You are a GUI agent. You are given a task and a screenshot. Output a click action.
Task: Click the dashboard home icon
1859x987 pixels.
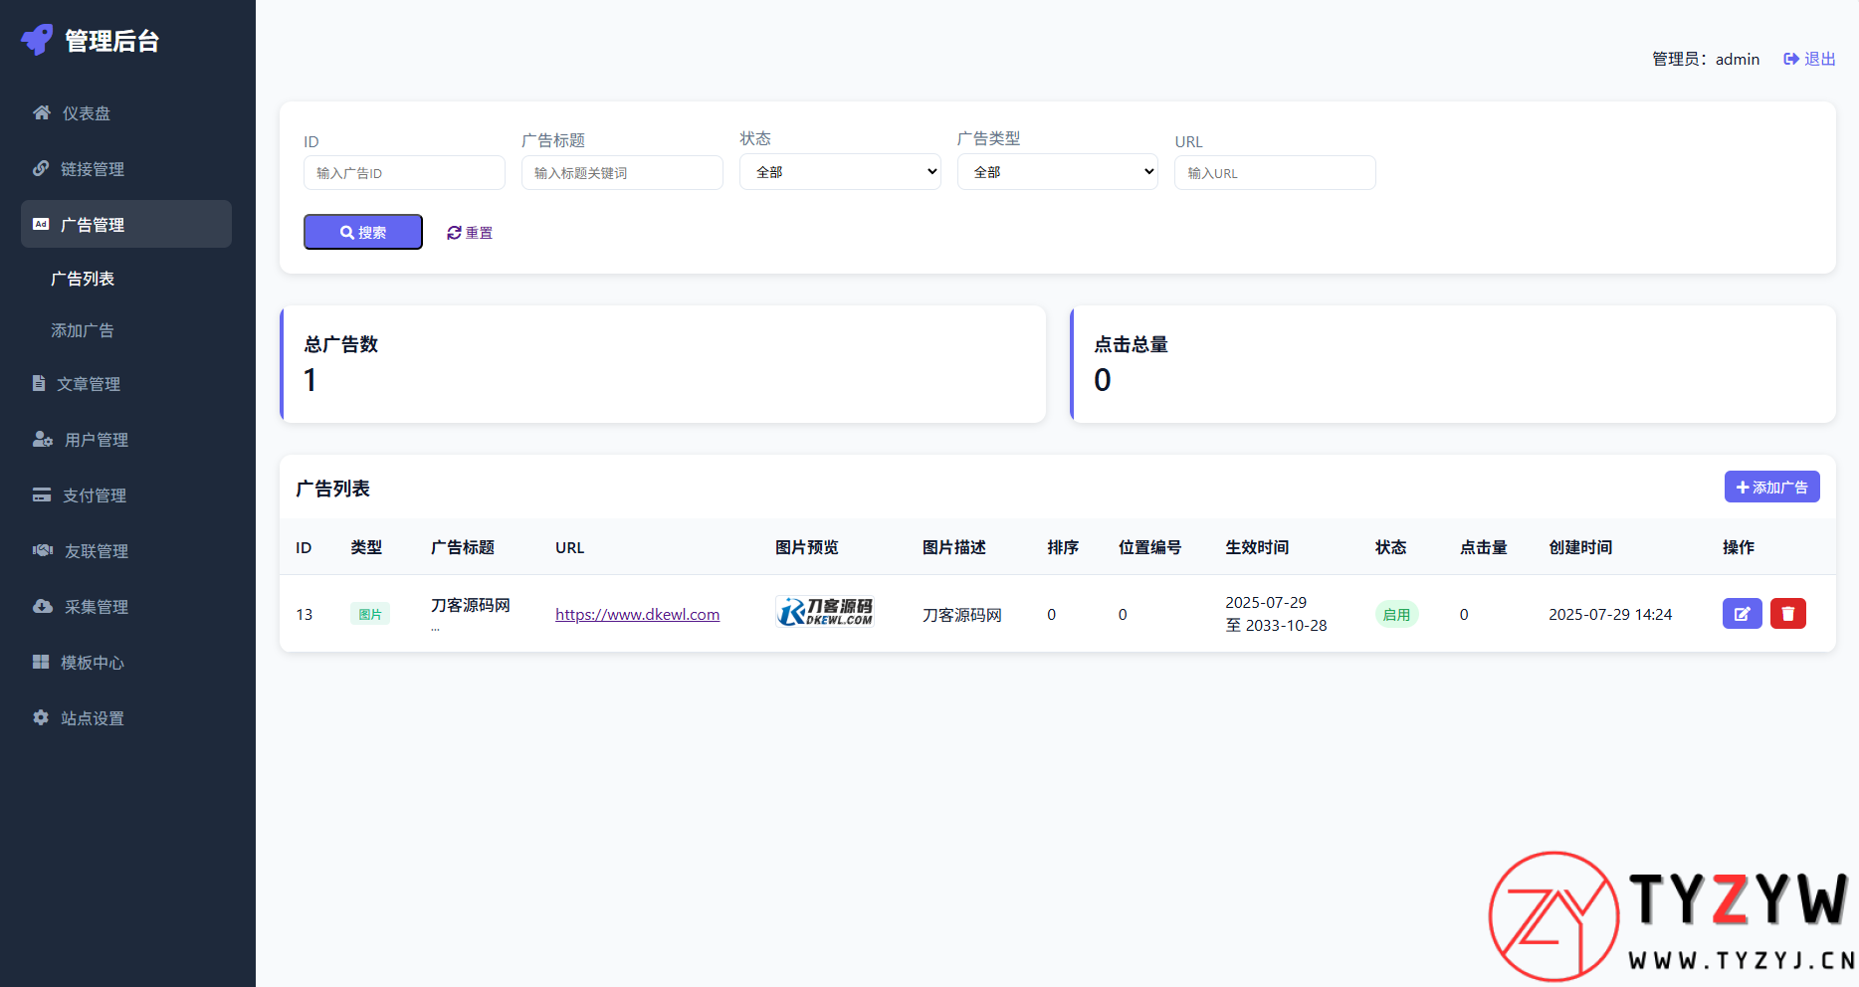click(x=42, y=112)
